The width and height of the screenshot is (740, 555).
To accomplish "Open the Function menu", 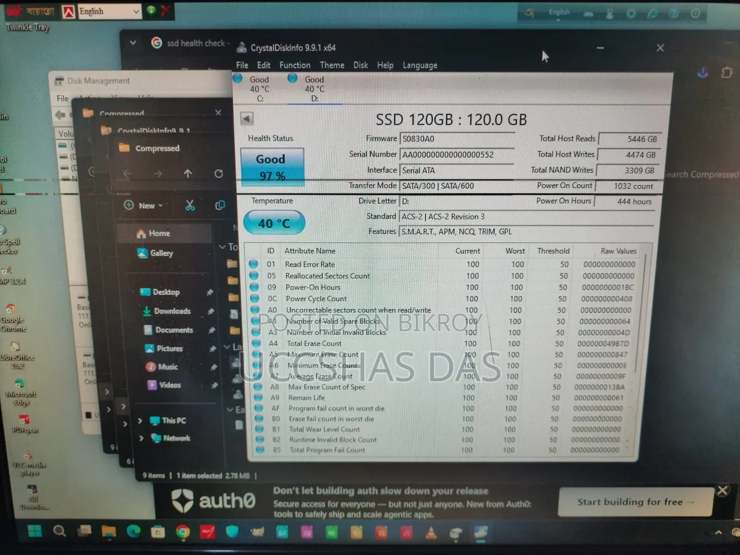I will [x=295, y=65].
